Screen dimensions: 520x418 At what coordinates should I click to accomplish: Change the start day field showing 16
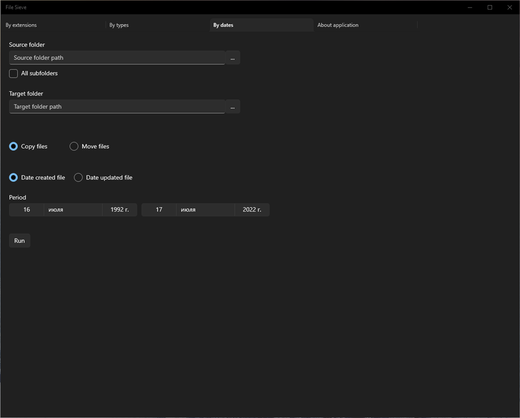pos(26,209)
